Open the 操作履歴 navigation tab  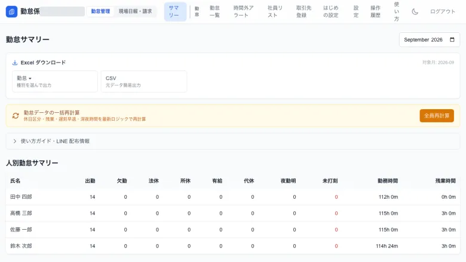click(375, 11)
